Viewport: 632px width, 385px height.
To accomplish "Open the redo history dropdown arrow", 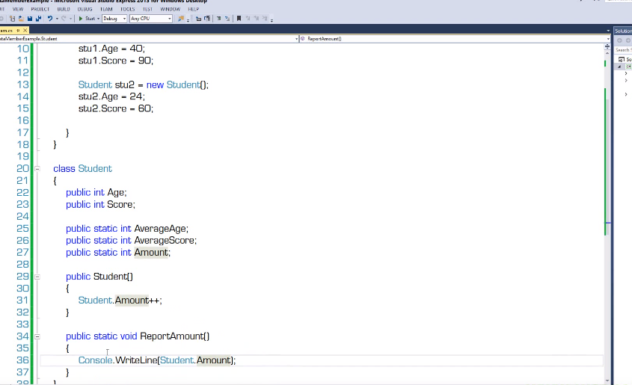I will click(70, 19).
